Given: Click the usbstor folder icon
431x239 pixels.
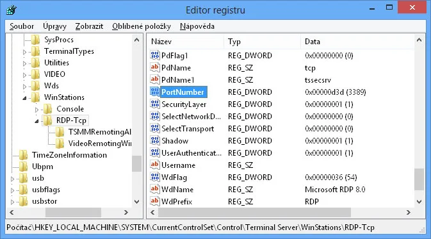Looking at the screenshot, I should point(24,201).
